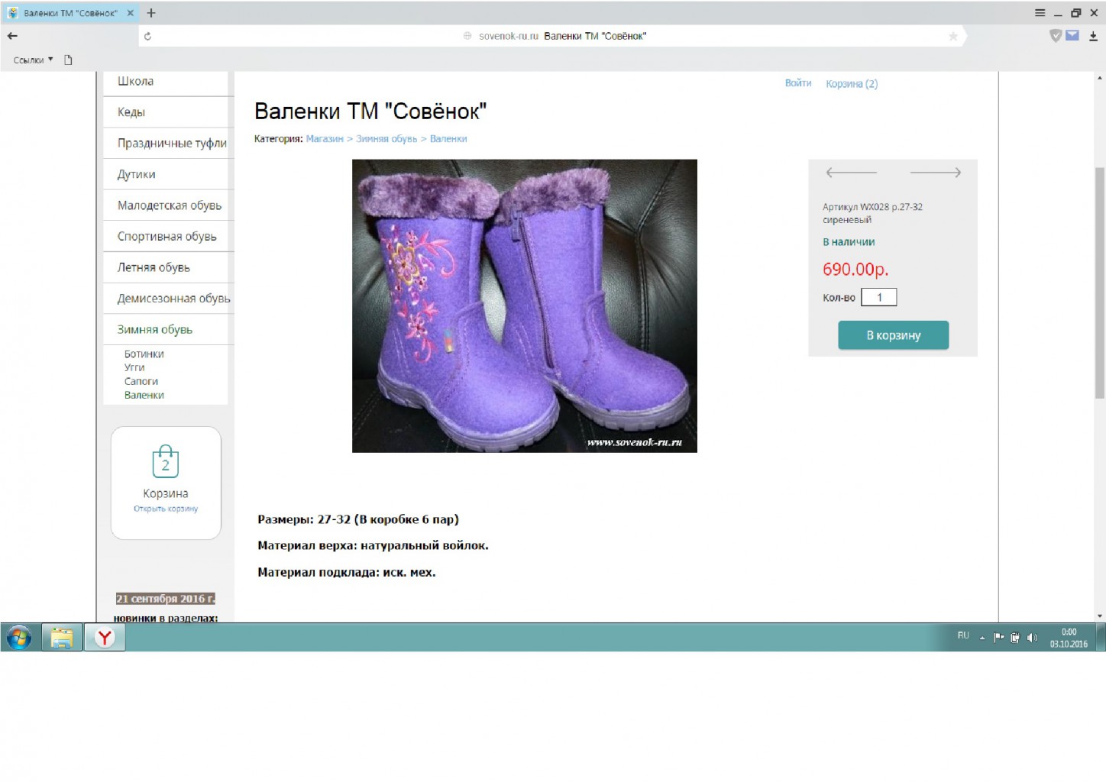
Task: Open a new browser tab with plus
Action: tap(151, 13)
